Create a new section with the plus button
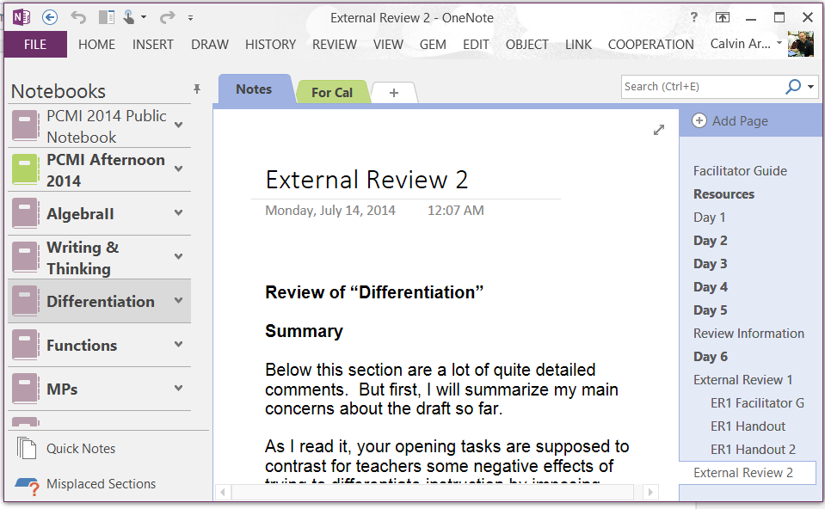The image size is (825, 509). (x=394, y=91)
